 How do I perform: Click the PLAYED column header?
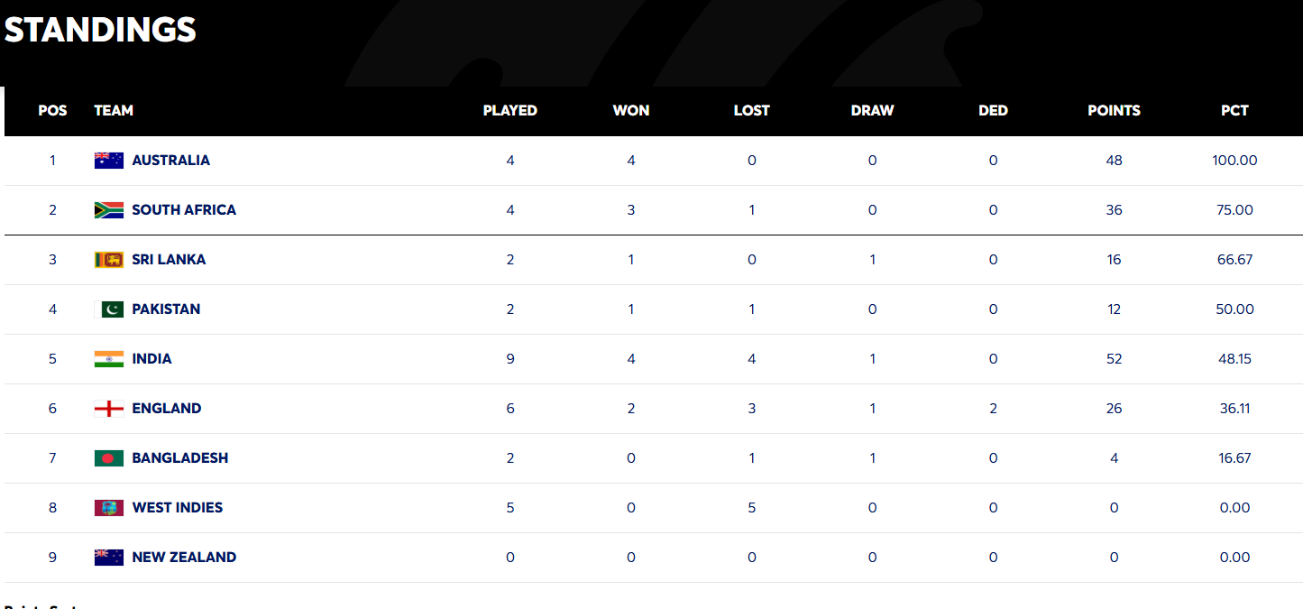click(x=509, y=111)
